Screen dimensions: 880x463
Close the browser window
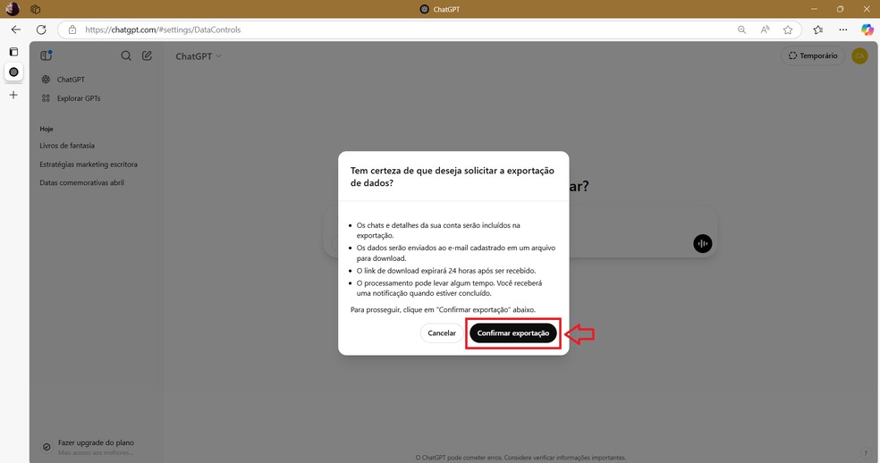[867, 9]
